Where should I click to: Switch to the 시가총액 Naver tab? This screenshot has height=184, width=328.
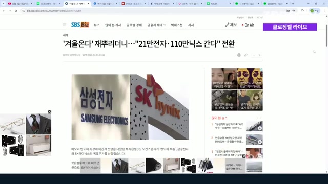pos(247,4)
